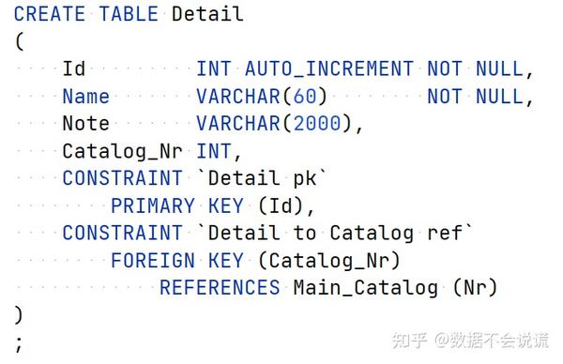
Task: Click VARCHAR in the Name column line
Action: pyautogui.click(x=238, y=97)
